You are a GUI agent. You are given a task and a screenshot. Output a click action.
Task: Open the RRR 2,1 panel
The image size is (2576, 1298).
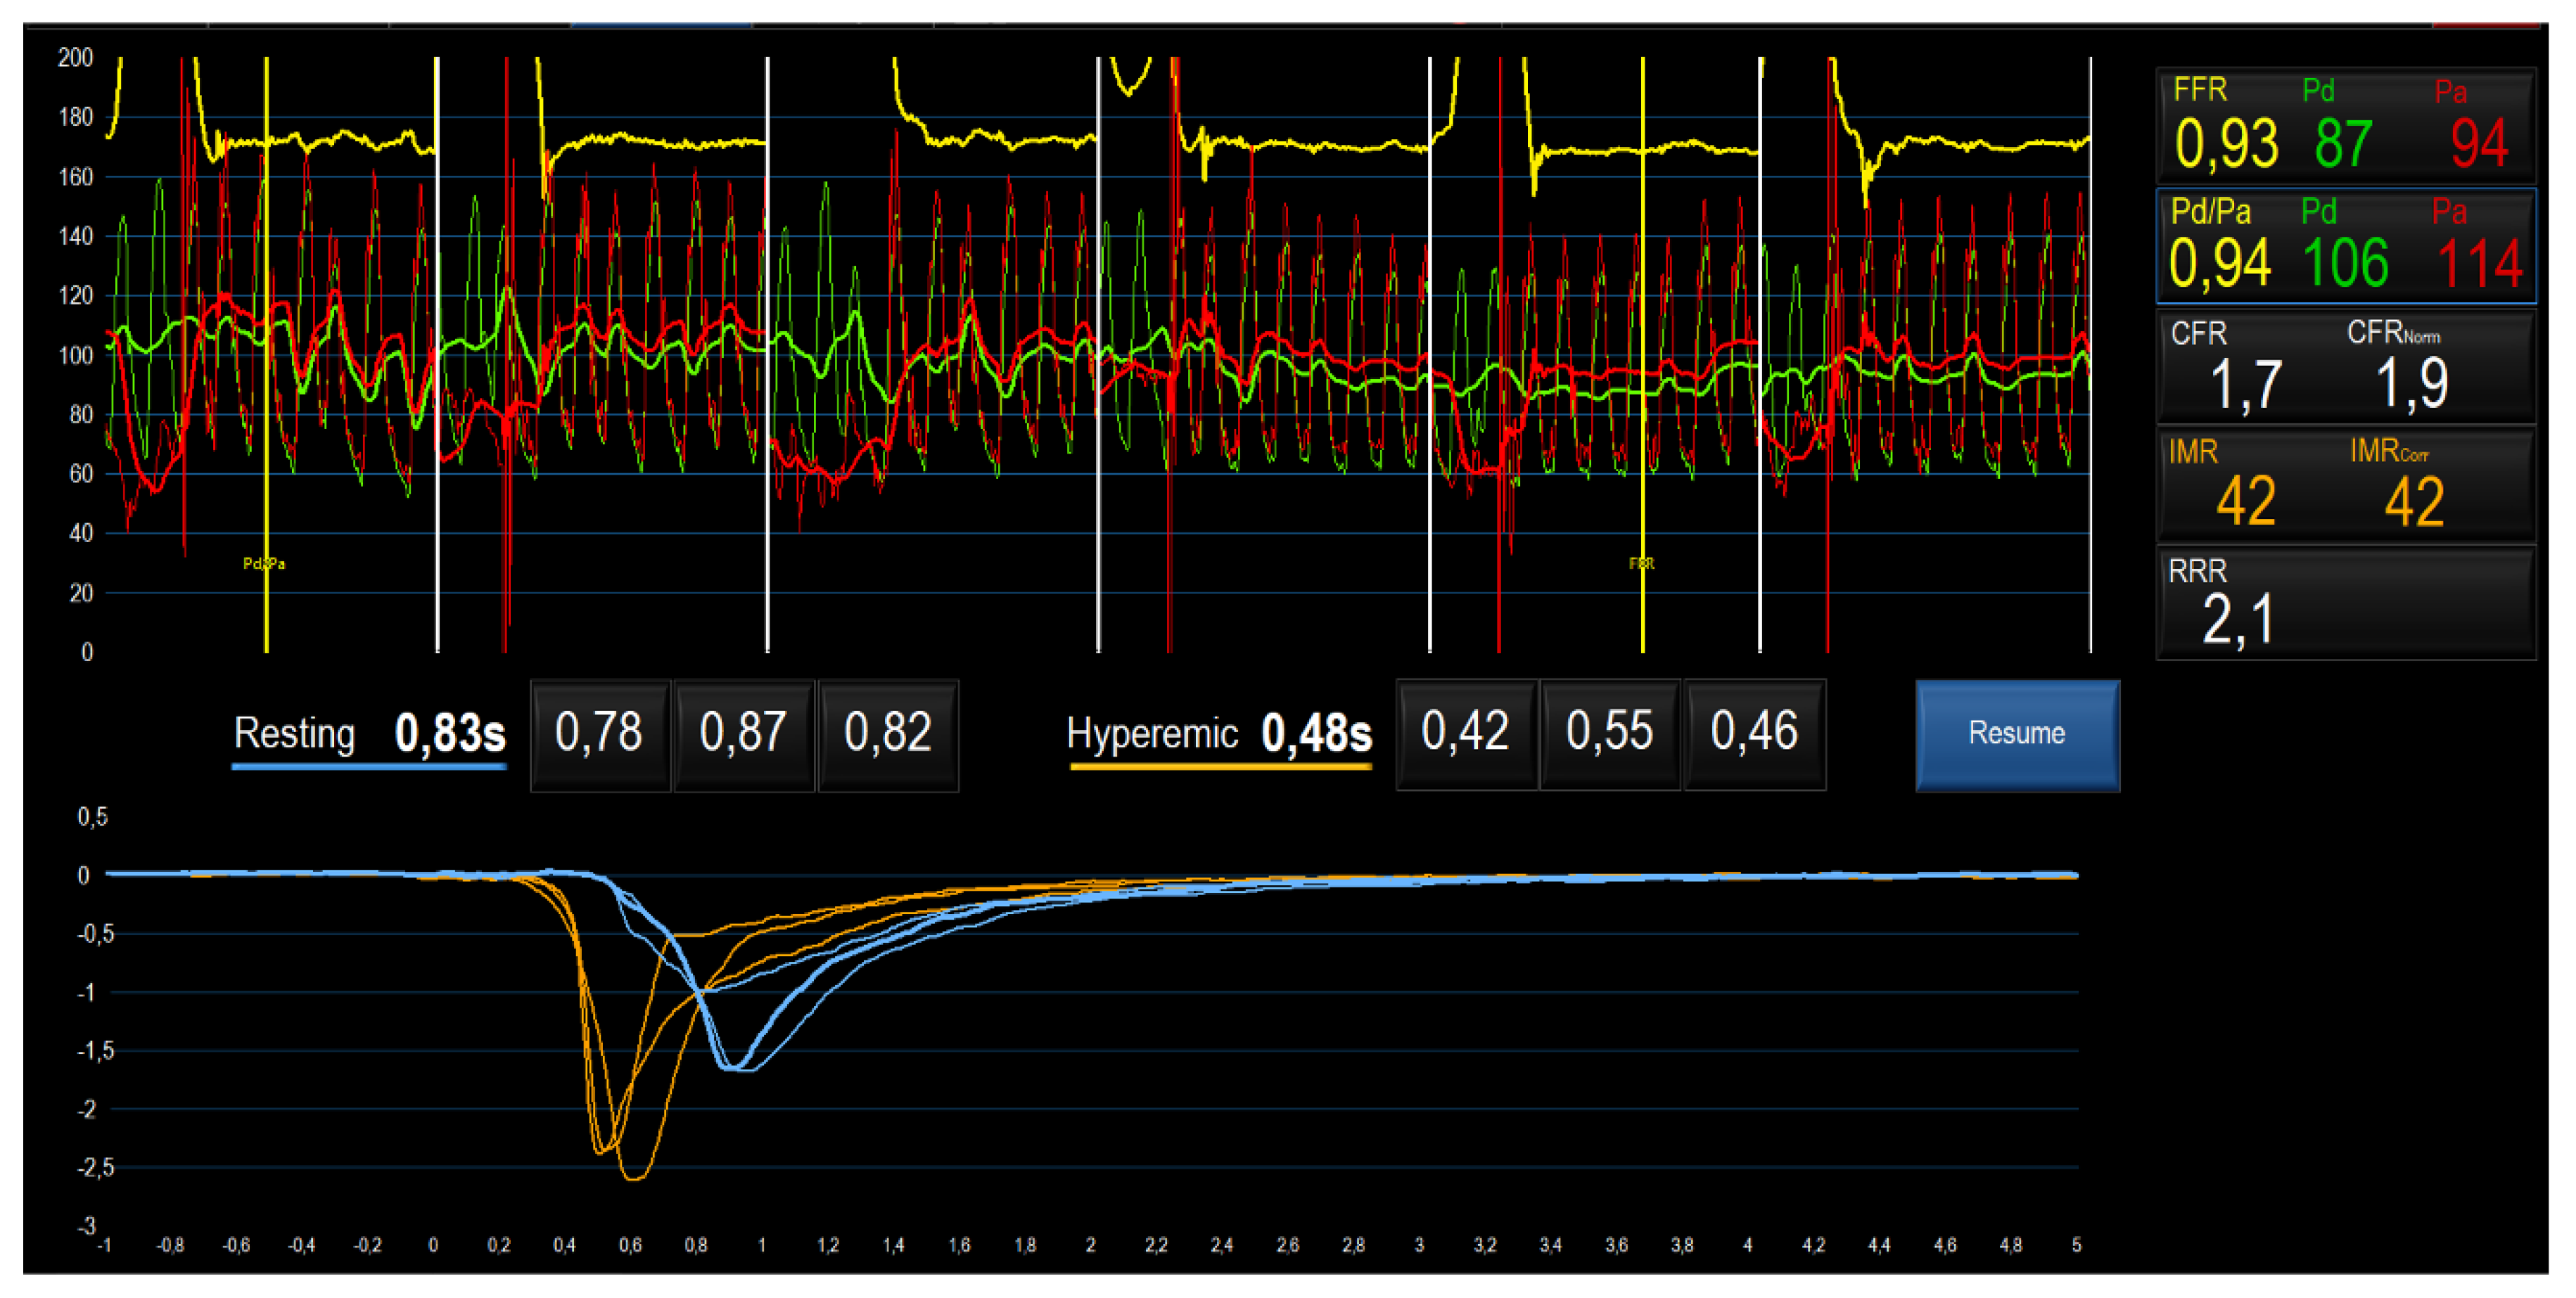(x=2344, y=603)
